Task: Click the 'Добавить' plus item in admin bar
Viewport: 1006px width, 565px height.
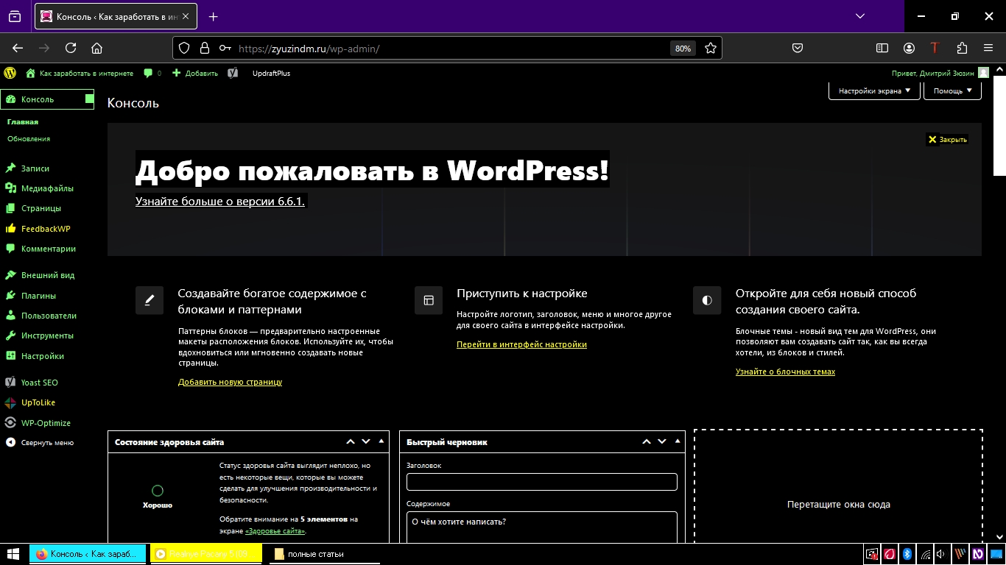Action: tap(195, 73)
